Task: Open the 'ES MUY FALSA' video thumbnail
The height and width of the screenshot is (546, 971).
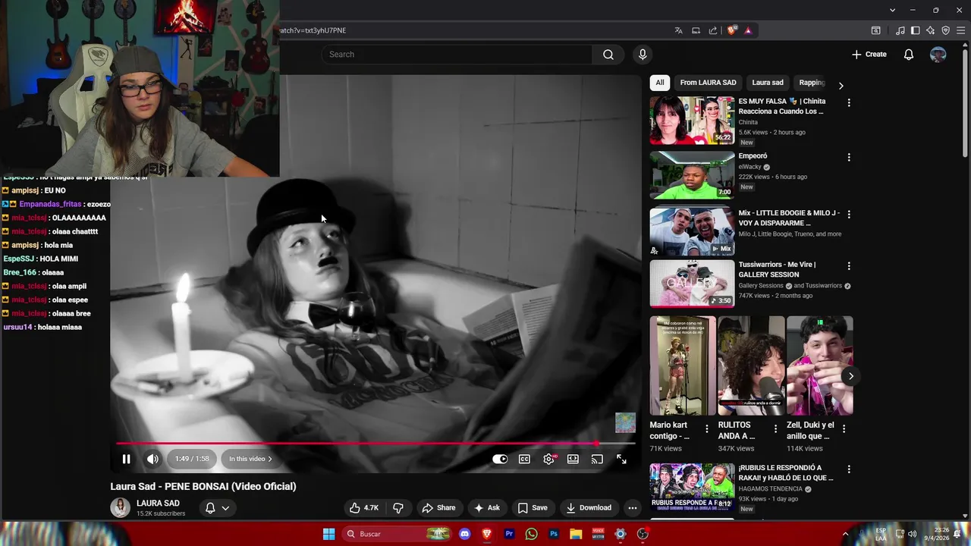Action: (x=692, y=121)
